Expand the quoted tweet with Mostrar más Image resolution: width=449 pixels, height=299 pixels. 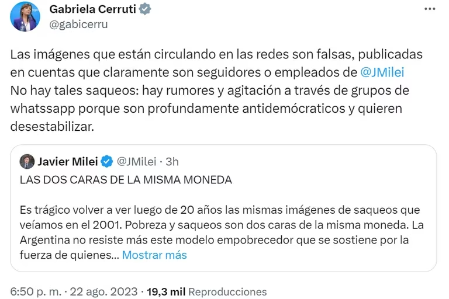(x=154, y=255)
